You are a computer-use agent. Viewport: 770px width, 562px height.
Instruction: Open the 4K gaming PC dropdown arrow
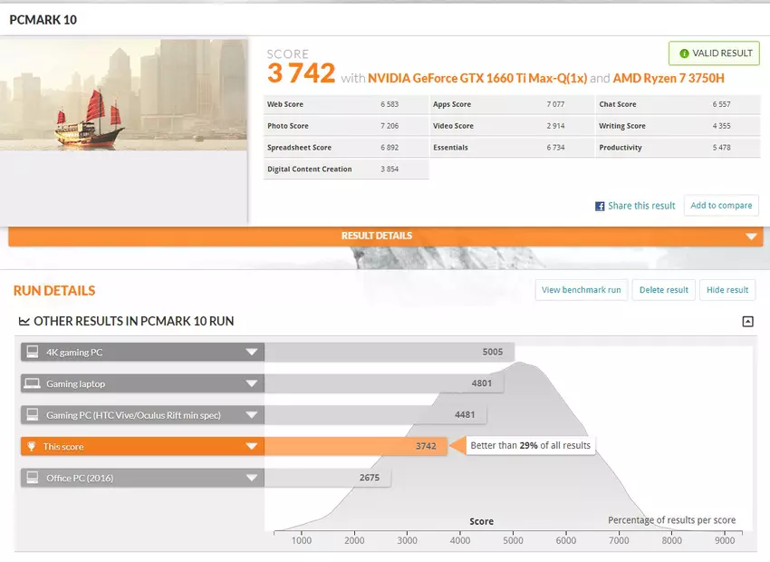(x=252, y=353)
